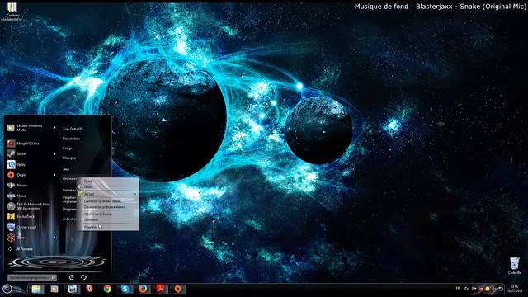Viewport: 528px width, 297px height.
Task: Open the orange media player taskbar icon
Action: pyautogui.click(x=54, y=289)
